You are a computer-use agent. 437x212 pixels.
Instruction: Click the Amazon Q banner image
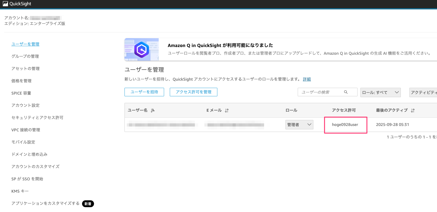click(x=142, y=50)
